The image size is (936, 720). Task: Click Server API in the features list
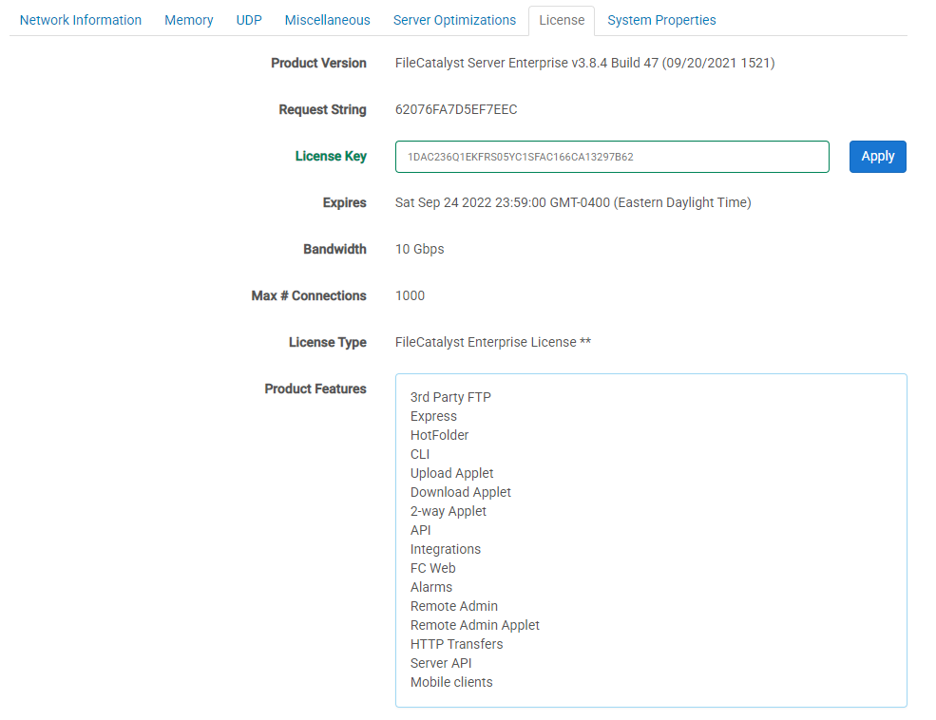click(441, 663)
